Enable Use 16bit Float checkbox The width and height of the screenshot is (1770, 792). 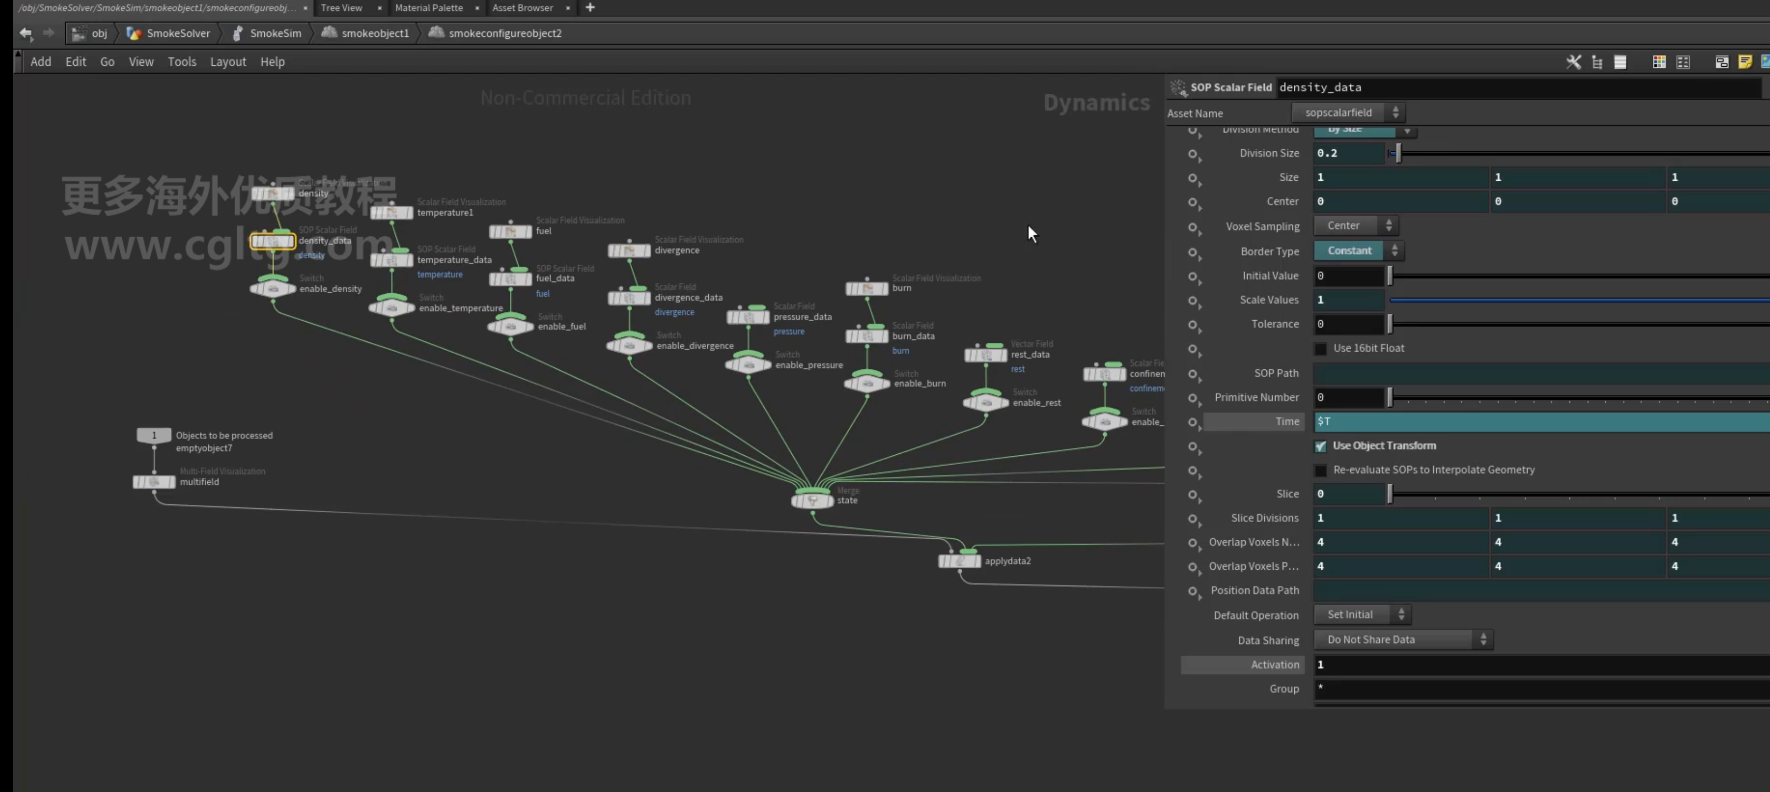point(1320,348)
